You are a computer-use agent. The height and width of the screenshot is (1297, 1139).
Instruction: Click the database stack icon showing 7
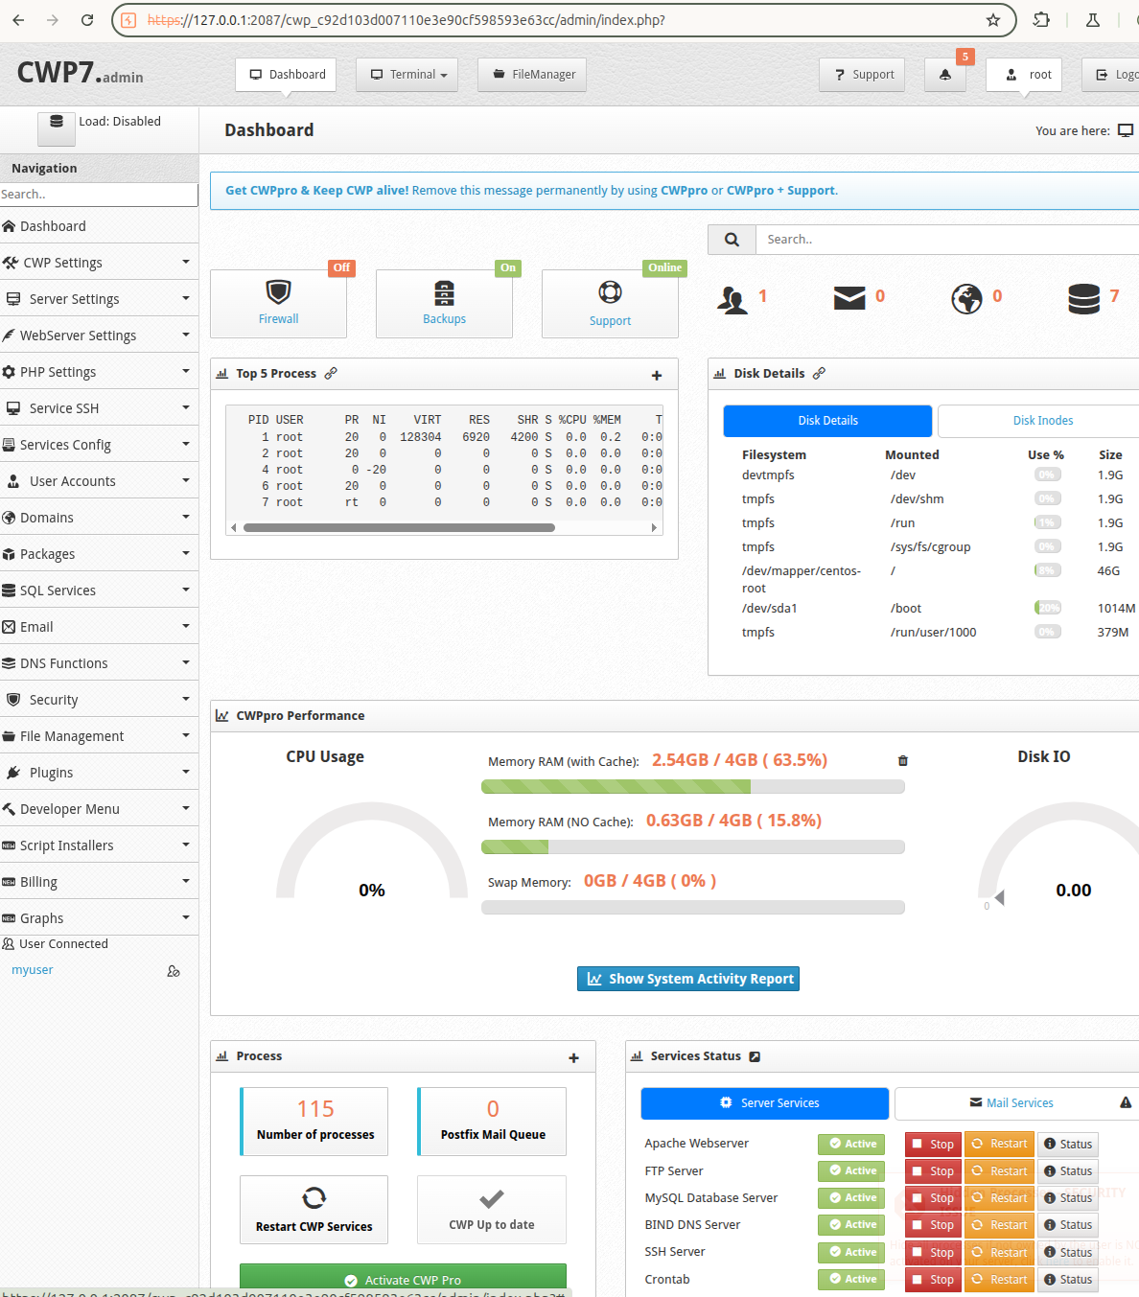point(1083,299)
